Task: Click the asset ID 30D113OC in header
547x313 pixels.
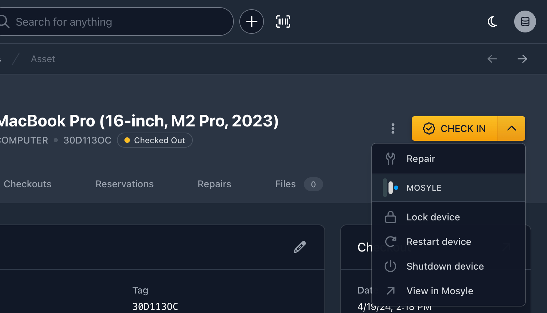Action: (87, 140)
